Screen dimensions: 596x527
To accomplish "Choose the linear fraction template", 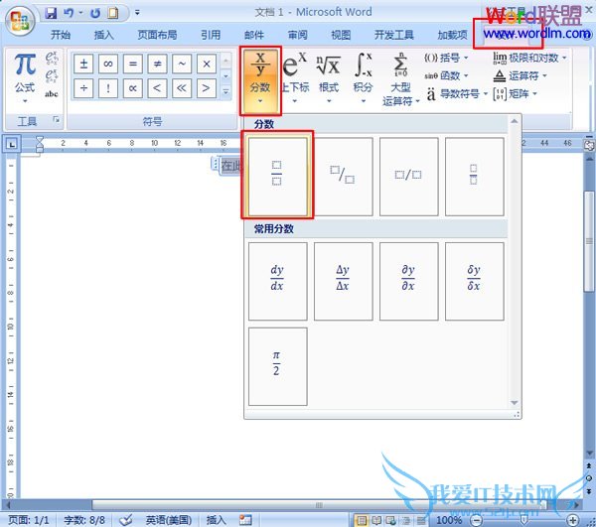I will tap(408, 177).
